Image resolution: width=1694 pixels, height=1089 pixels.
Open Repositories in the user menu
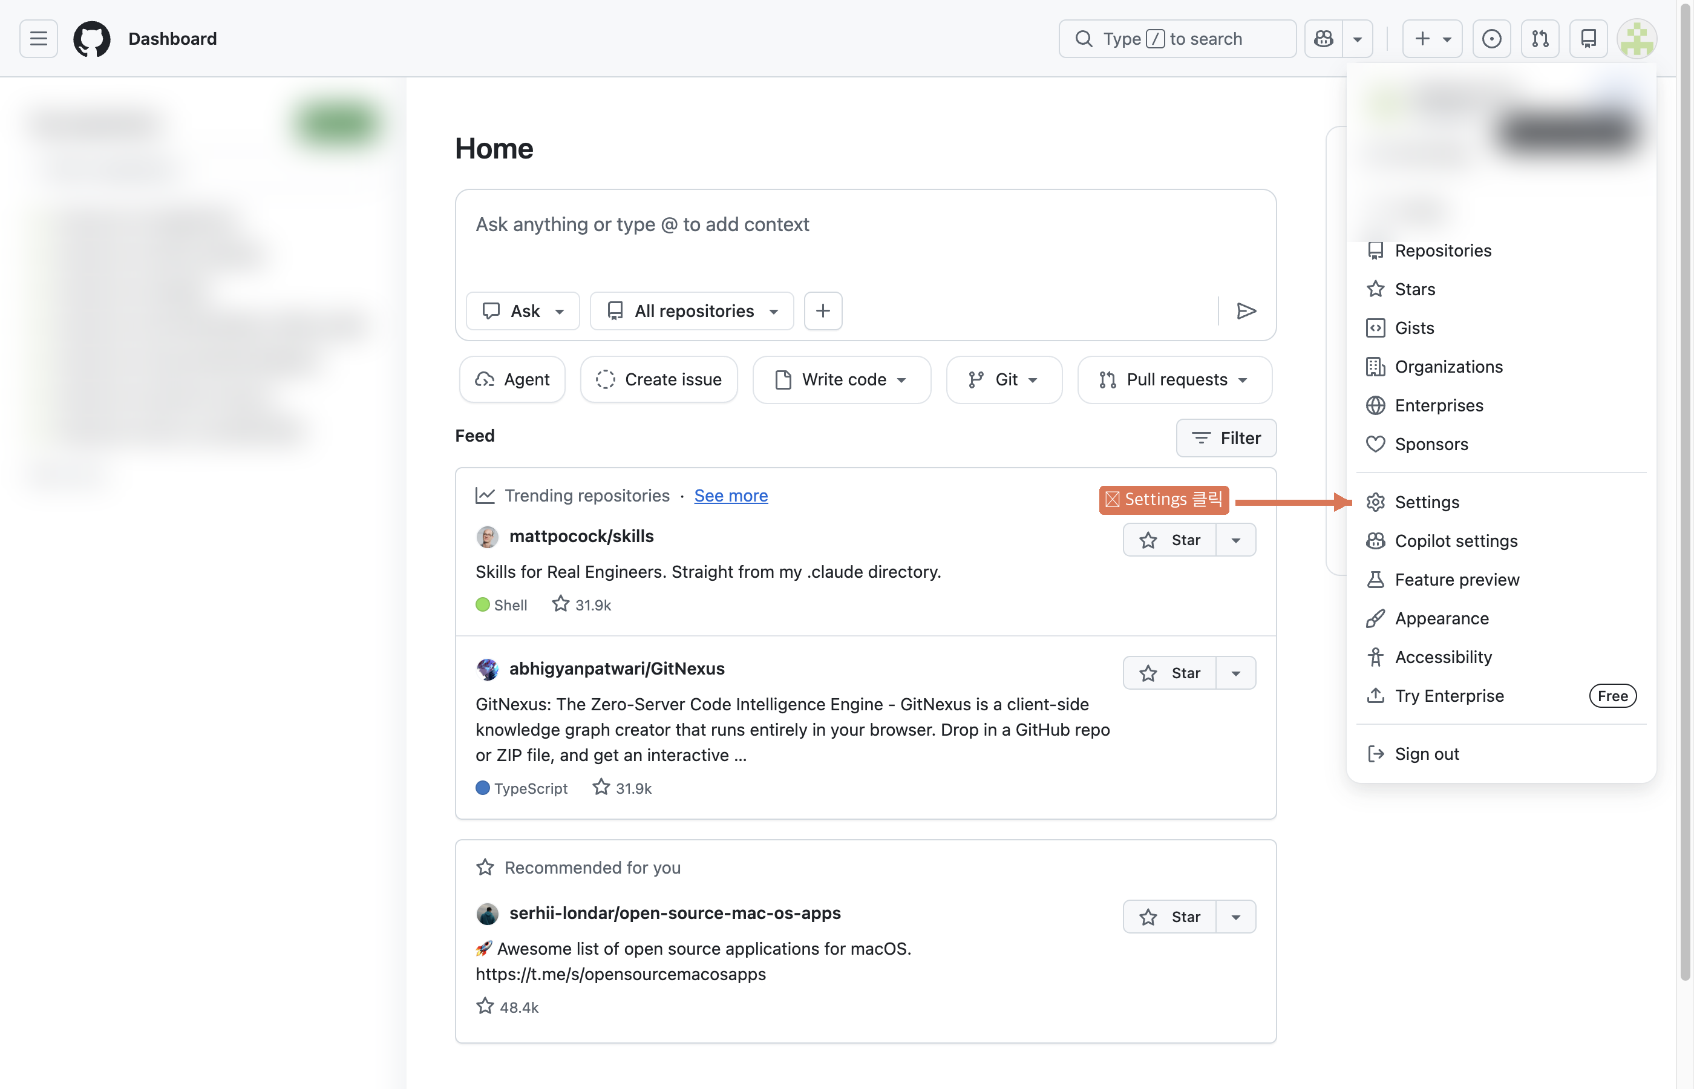click(1502, 251)
